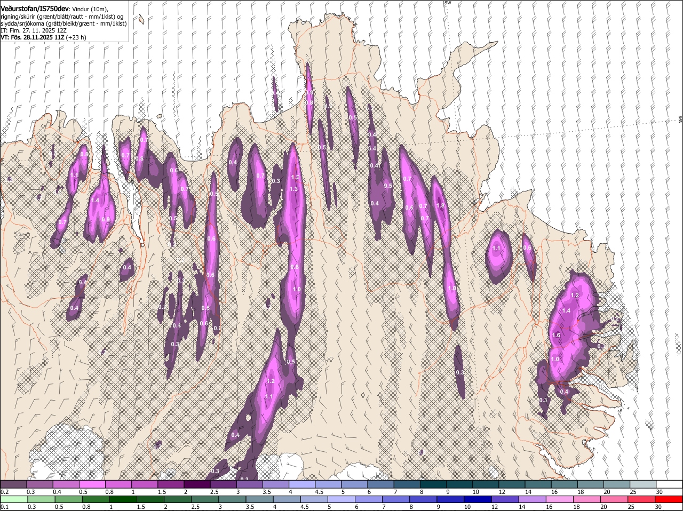
Task: Click the darkest purple 2–2.5 legend swatch
Action: 197,484
